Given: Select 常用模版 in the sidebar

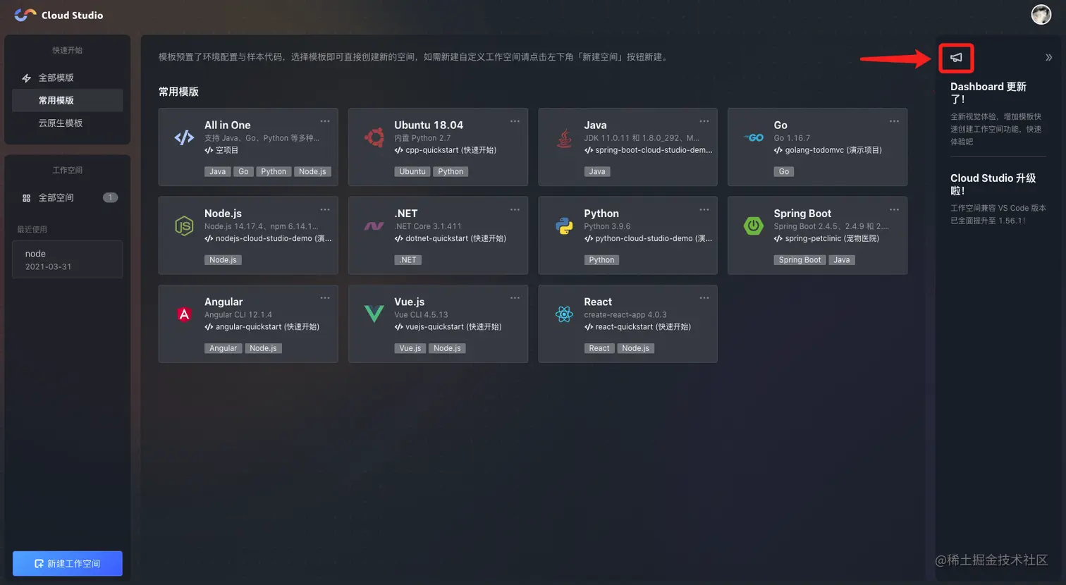Looking at the screenshot, I should point(68,100).
